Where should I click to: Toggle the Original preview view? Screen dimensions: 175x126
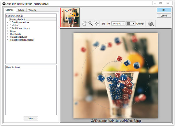[140, 23]
